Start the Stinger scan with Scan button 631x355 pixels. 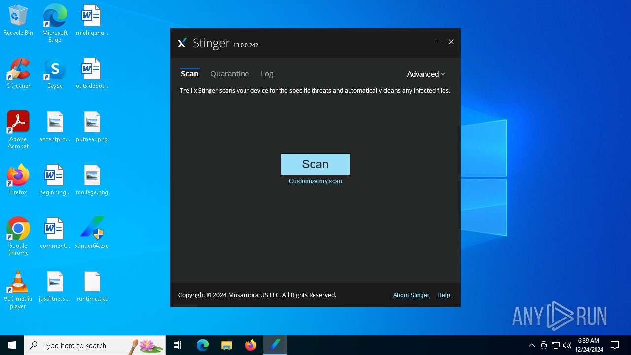point(315,164)
